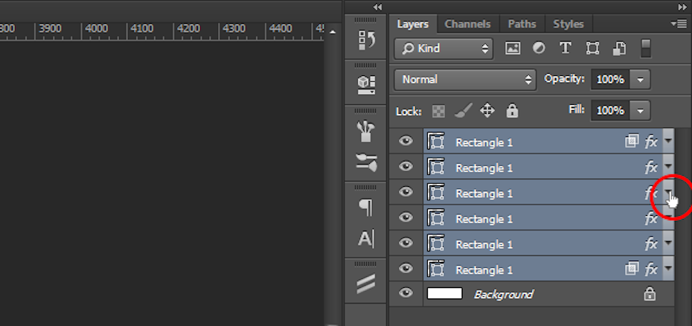The width and height of the screenshot is (692, 326).
Task: Click the lock transparent pixels icon
Action: (x=439, y=111)
